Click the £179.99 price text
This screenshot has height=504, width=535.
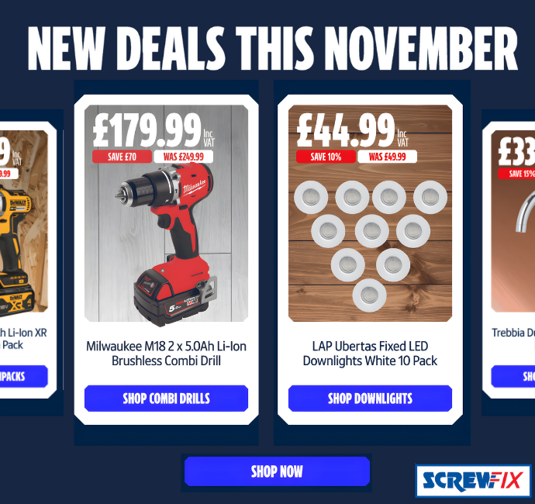click(147, 130)
